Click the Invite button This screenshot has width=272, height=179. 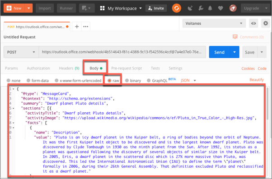pyautogui.click(x=156, y=8)
